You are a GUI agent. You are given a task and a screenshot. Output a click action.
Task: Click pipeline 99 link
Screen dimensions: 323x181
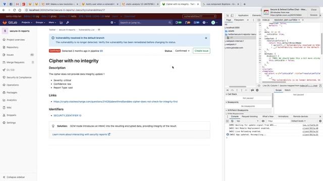click(x=101, y=51)
